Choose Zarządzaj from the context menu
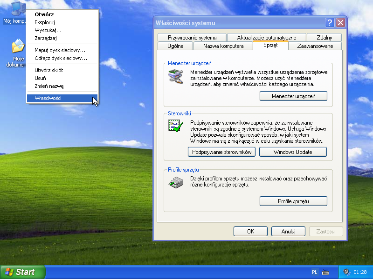 pyautogui.click(x=45, y=38)
